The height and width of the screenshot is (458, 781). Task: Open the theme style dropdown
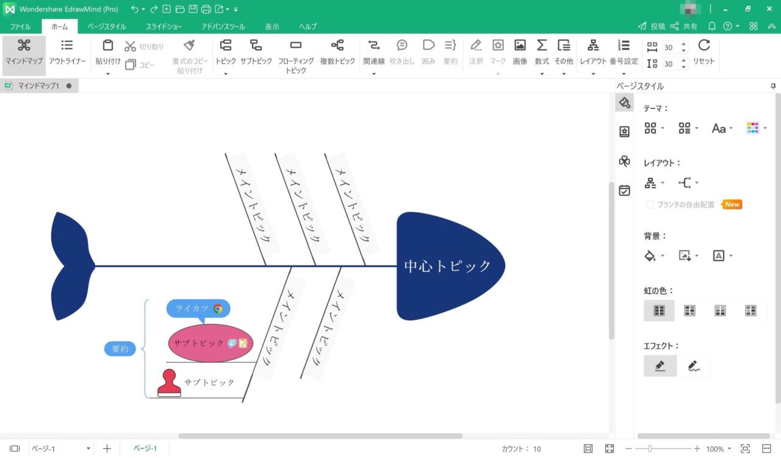click(655, 128)
